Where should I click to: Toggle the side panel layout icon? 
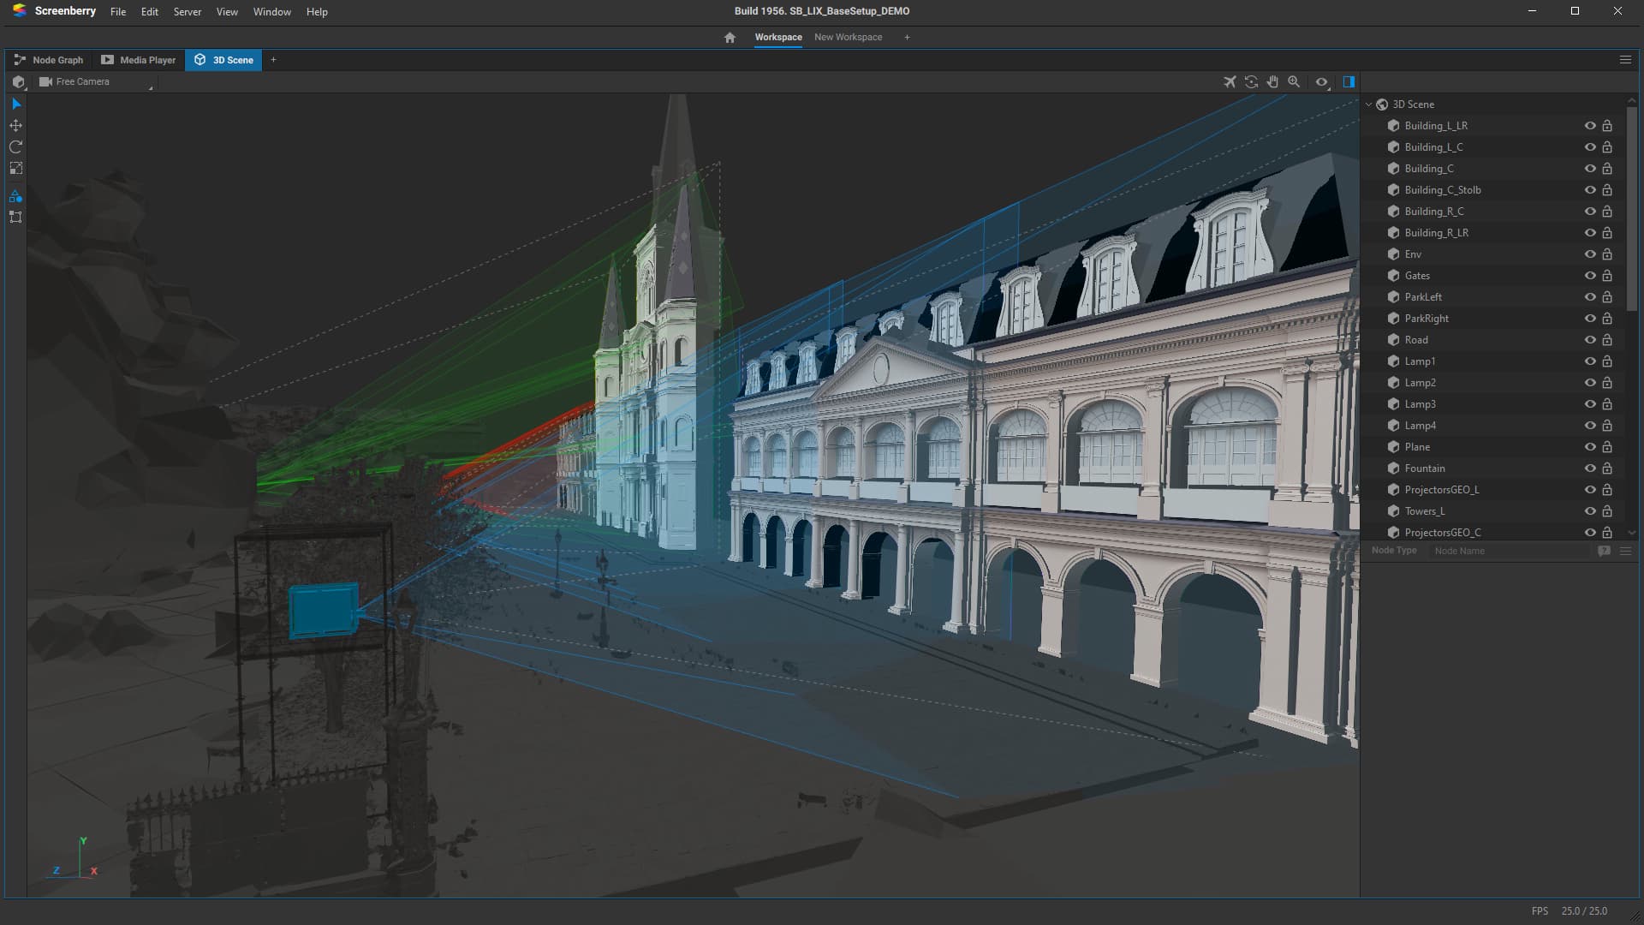[x=1349, y=82]
